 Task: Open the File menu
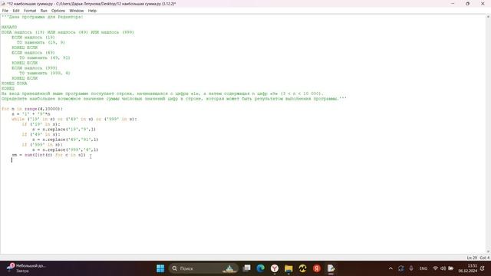tap(5, 11)
